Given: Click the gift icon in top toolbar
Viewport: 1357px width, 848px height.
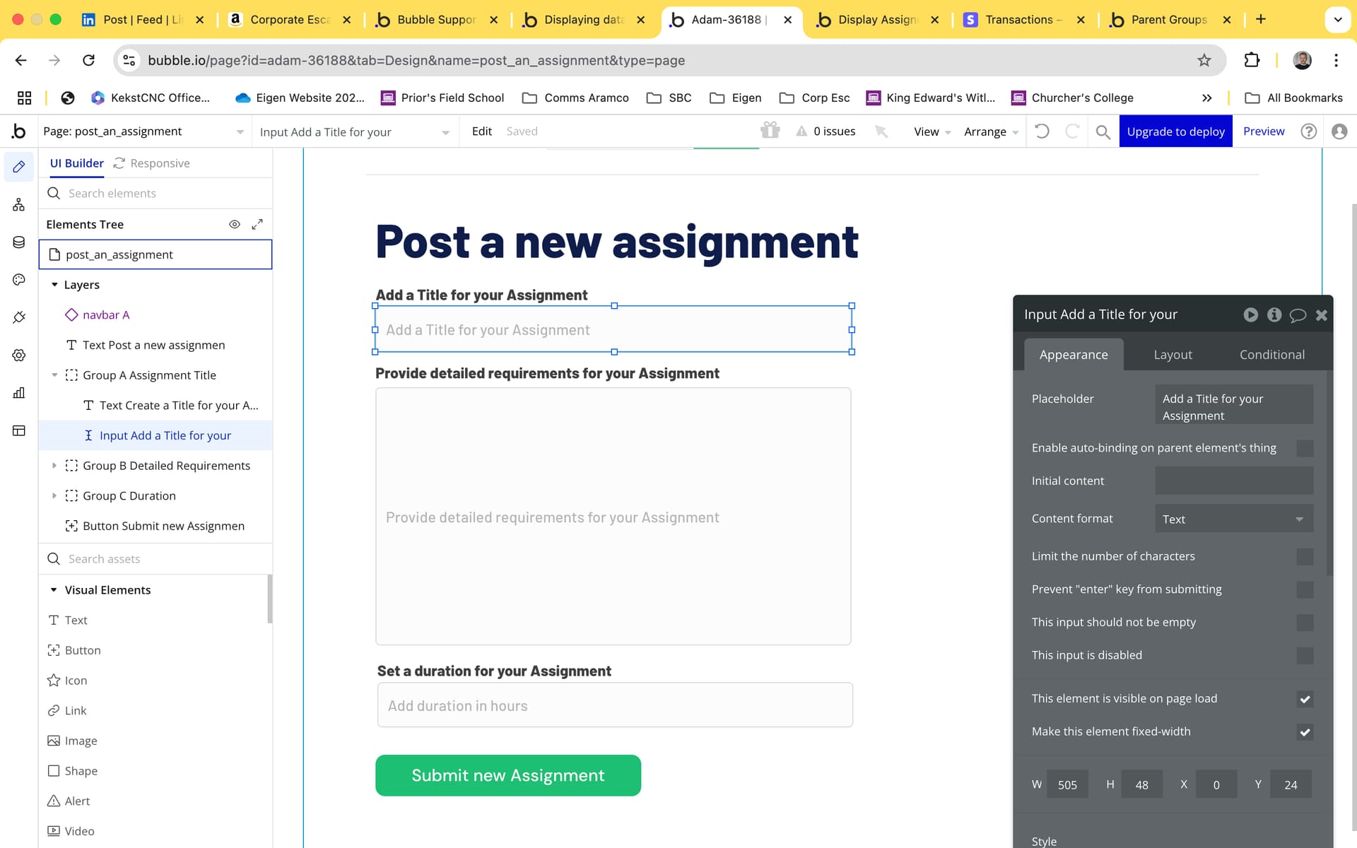Looking at the screenshot, I should pyautogui.click(x=770, y=131).
